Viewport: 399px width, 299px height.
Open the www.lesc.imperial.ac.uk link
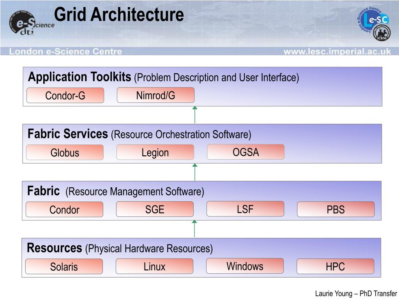(337, 52)
